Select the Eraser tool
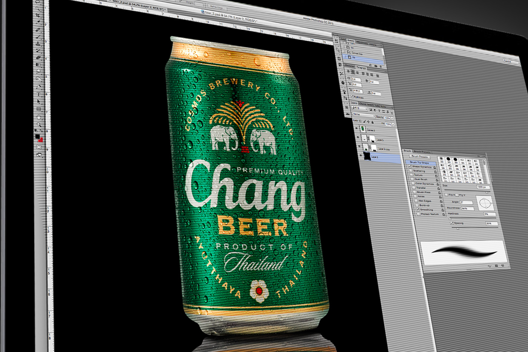 pos(38,57)
